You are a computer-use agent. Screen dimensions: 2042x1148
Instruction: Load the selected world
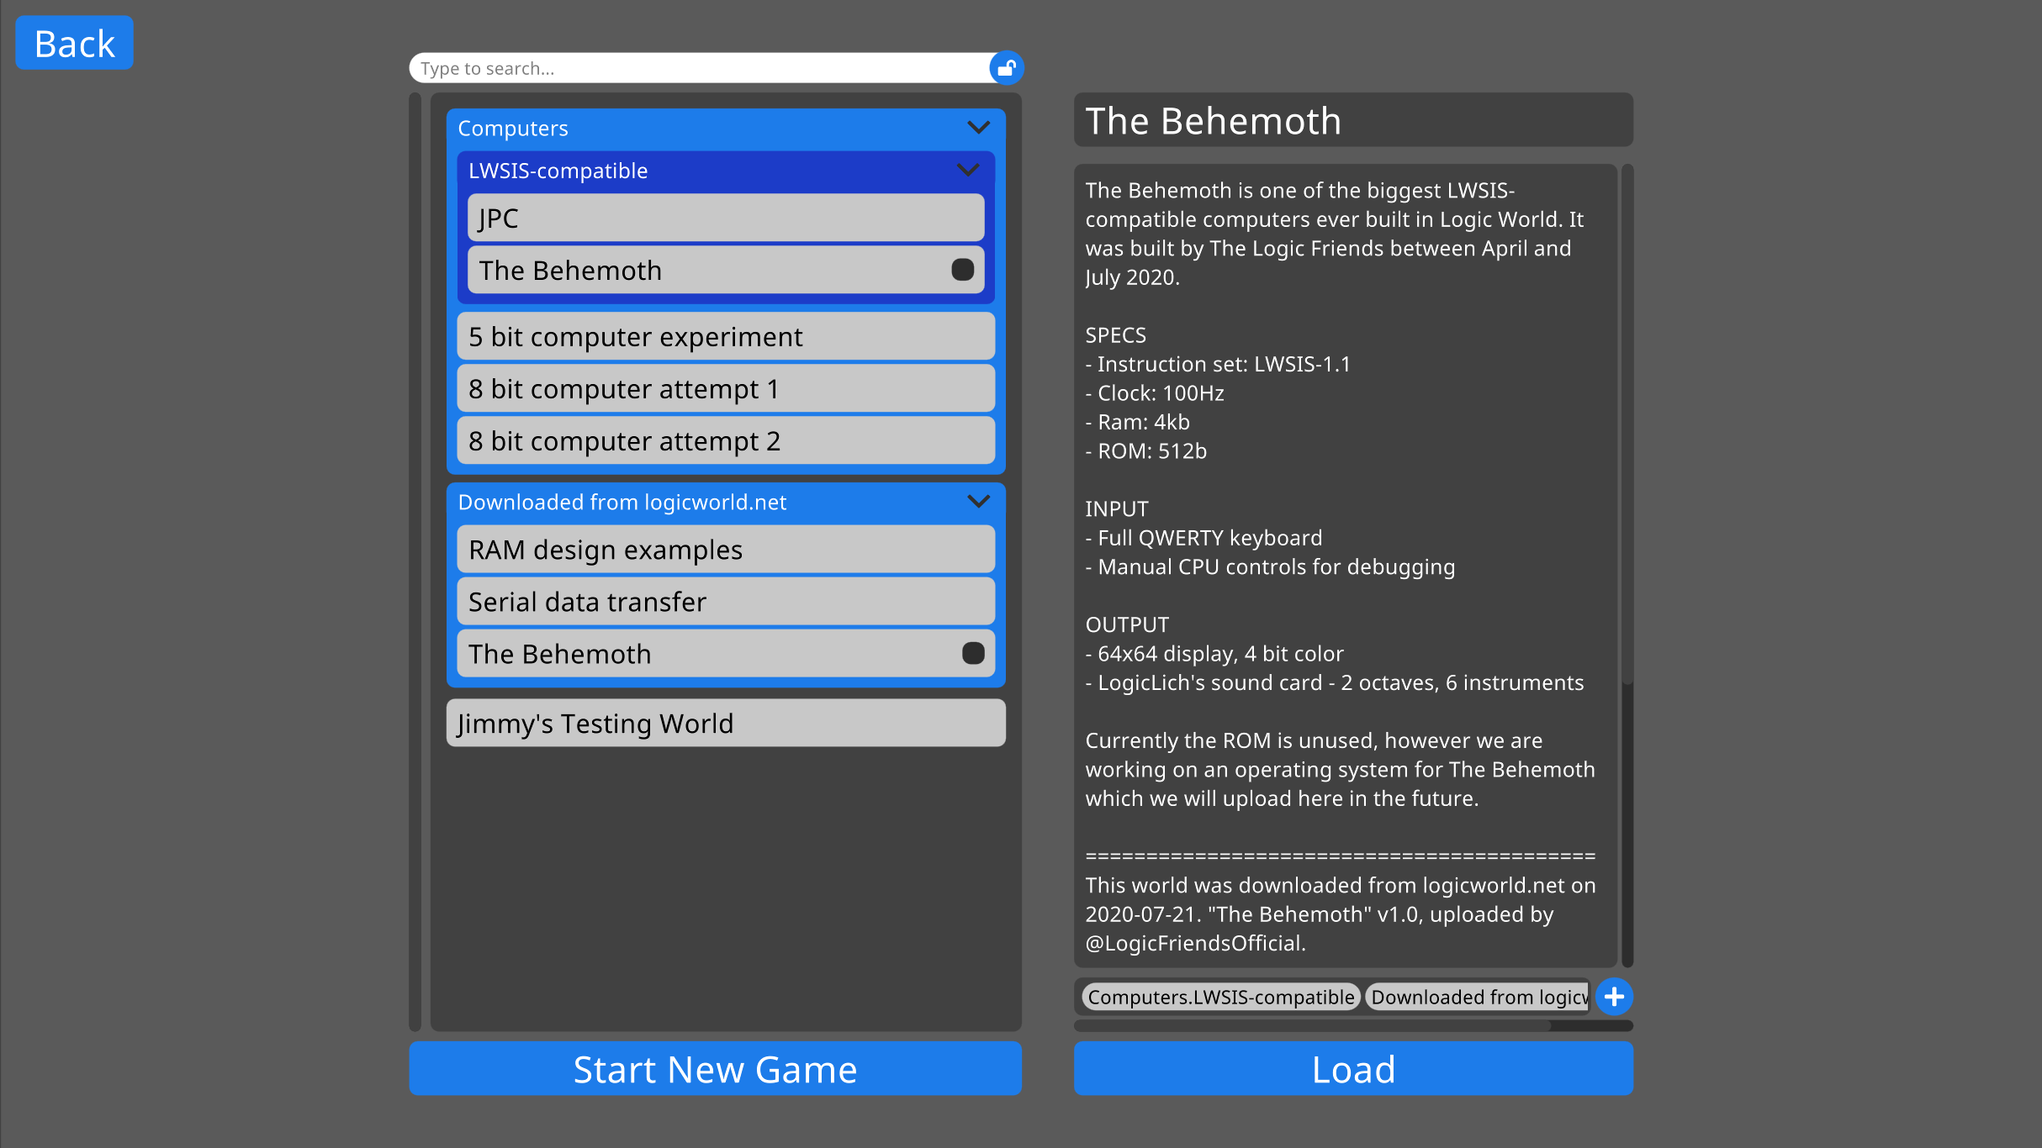pos(1353,1069)
